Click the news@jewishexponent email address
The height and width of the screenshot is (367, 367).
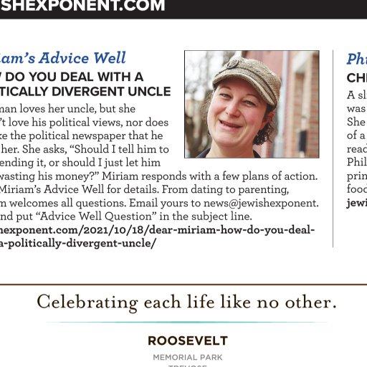[x=261, y=203]
